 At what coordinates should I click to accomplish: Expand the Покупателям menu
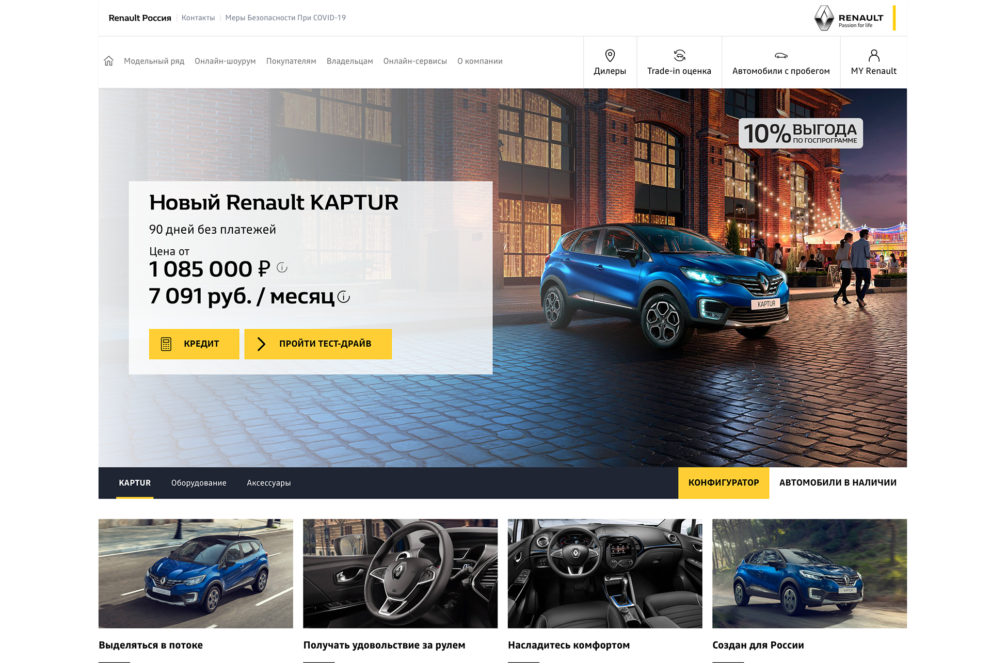(x=291, y=61)
